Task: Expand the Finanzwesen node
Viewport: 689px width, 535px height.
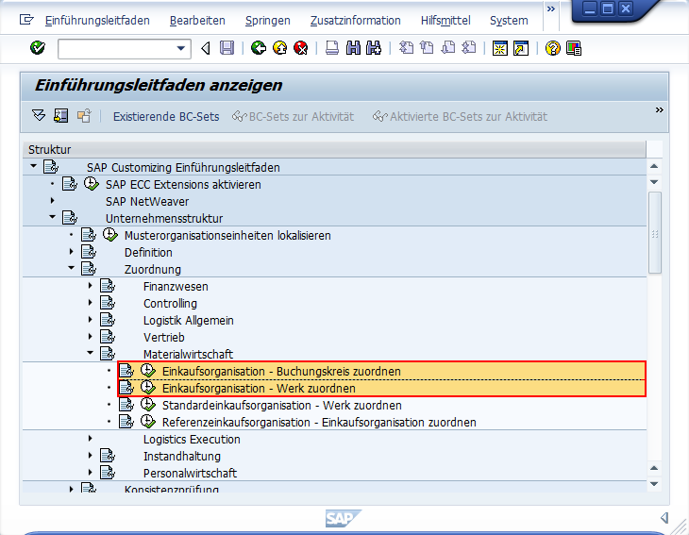Action: (x=90, y=286)
